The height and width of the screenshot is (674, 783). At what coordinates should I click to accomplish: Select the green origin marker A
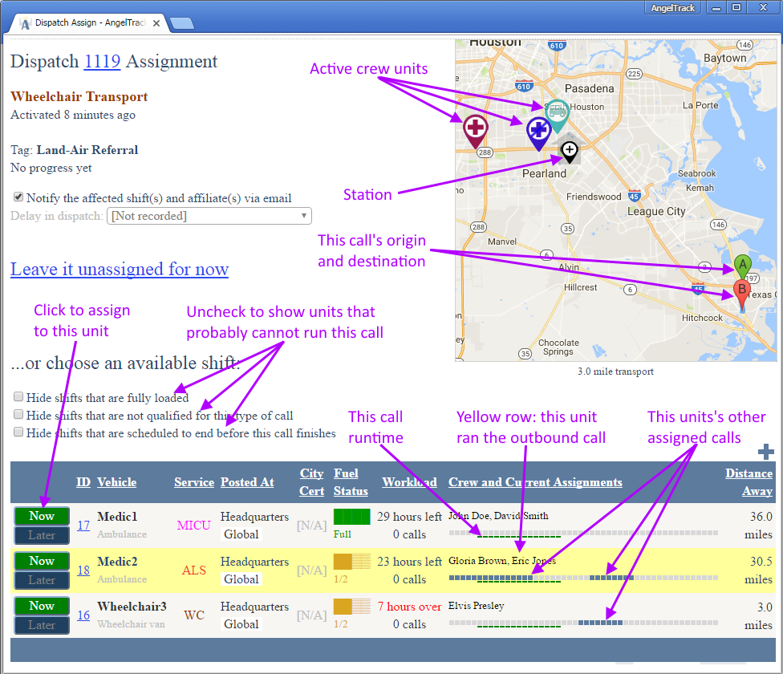[742, 265]
